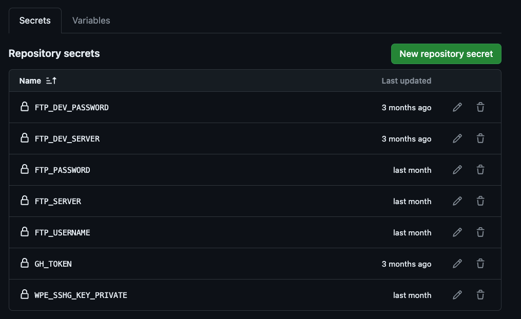521x319 pixels.
Task: Delete the FTP_DEV_SERVER secret
Action: 480,138
